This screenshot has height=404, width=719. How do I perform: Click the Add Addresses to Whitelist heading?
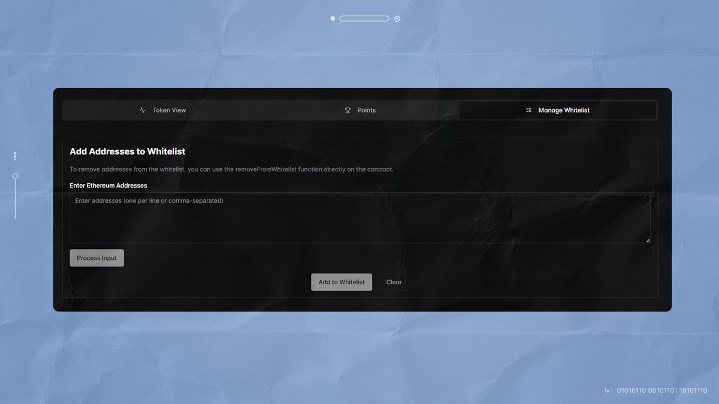tap(128, 152)
